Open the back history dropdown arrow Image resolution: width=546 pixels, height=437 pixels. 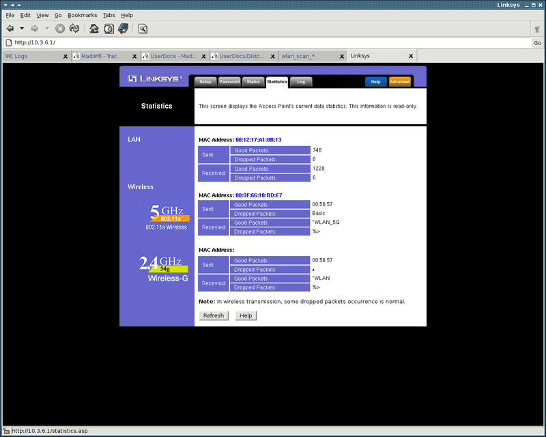(x=22, y=28)
